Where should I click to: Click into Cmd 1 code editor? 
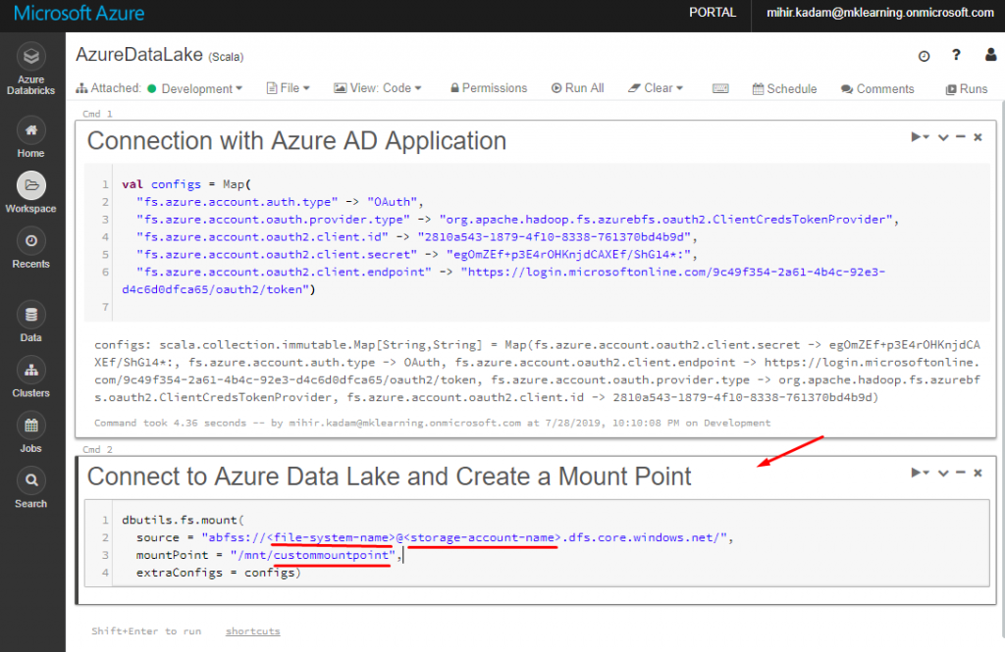[537, 242]
